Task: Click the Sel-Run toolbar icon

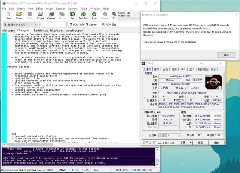Action: point(83,16)
